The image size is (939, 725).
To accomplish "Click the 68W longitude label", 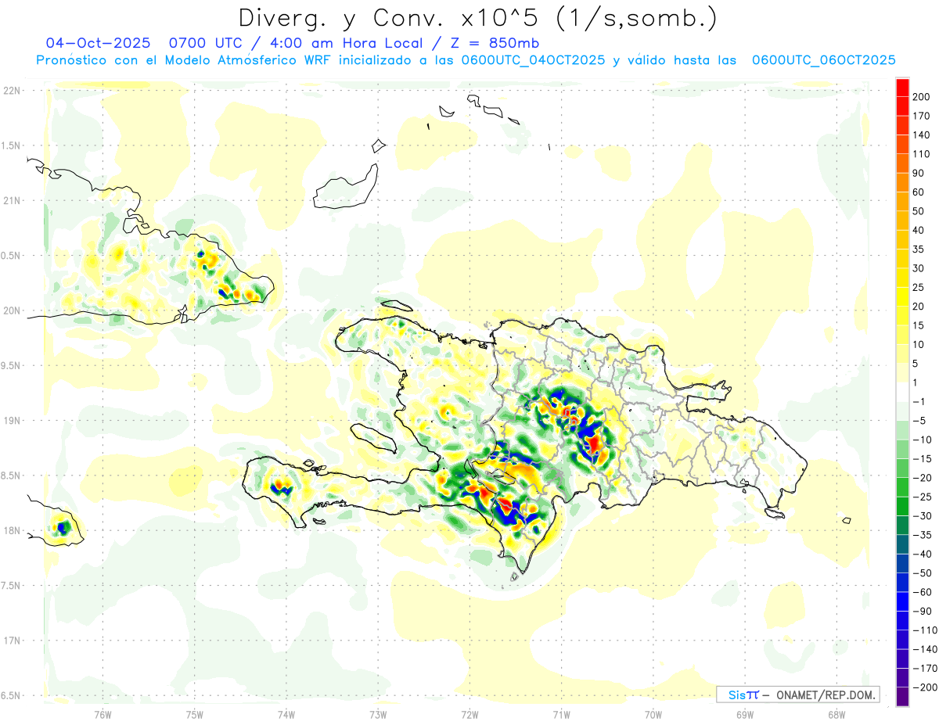I will pos(836,714).
